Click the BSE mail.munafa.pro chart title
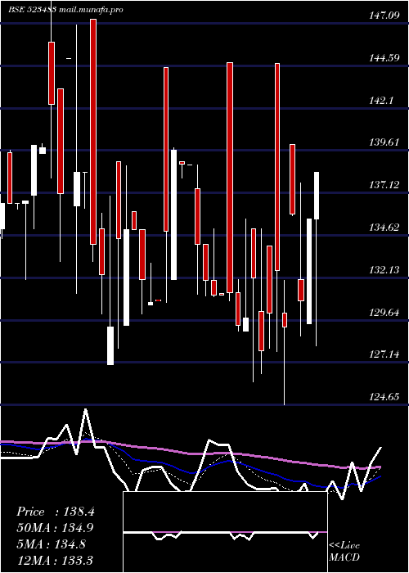This screenshot has width=409, height=573. (x=65, y=10)
